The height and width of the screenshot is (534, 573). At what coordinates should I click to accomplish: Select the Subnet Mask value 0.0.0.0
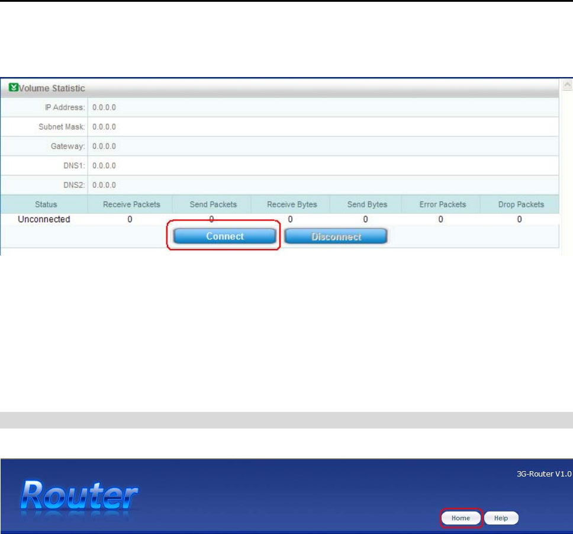tap(104, 127)
